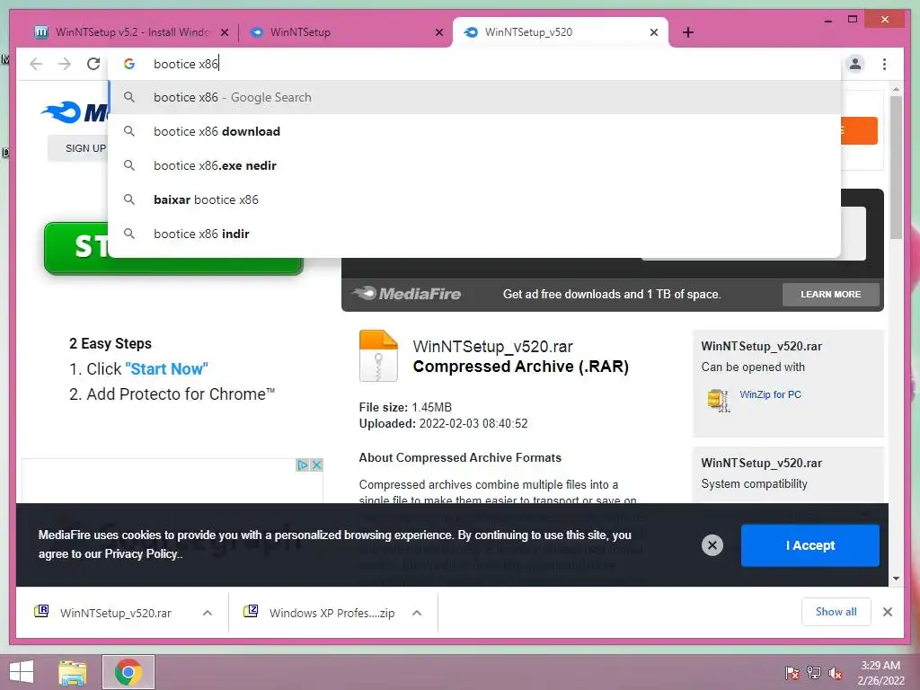Select 'bootice x86.exe nedir' suggestion
This screenshot has width=920, height=690.
[474, 165]
